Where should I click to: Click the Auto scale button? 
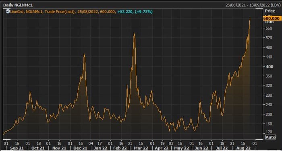[x=270, y=137]
